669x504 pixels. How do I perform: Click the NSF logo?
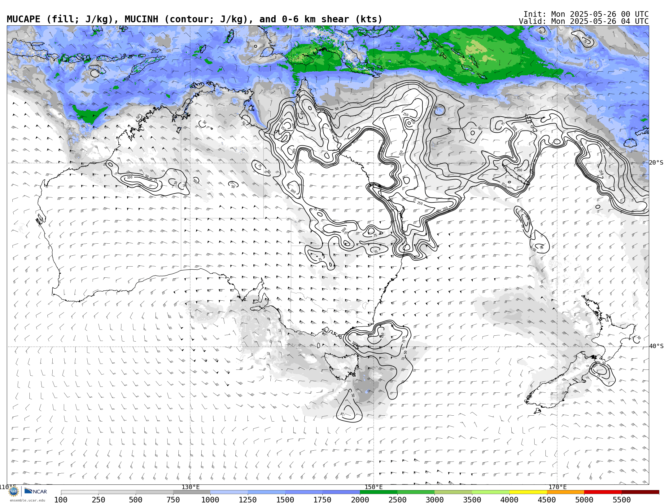tap(14, 491)
